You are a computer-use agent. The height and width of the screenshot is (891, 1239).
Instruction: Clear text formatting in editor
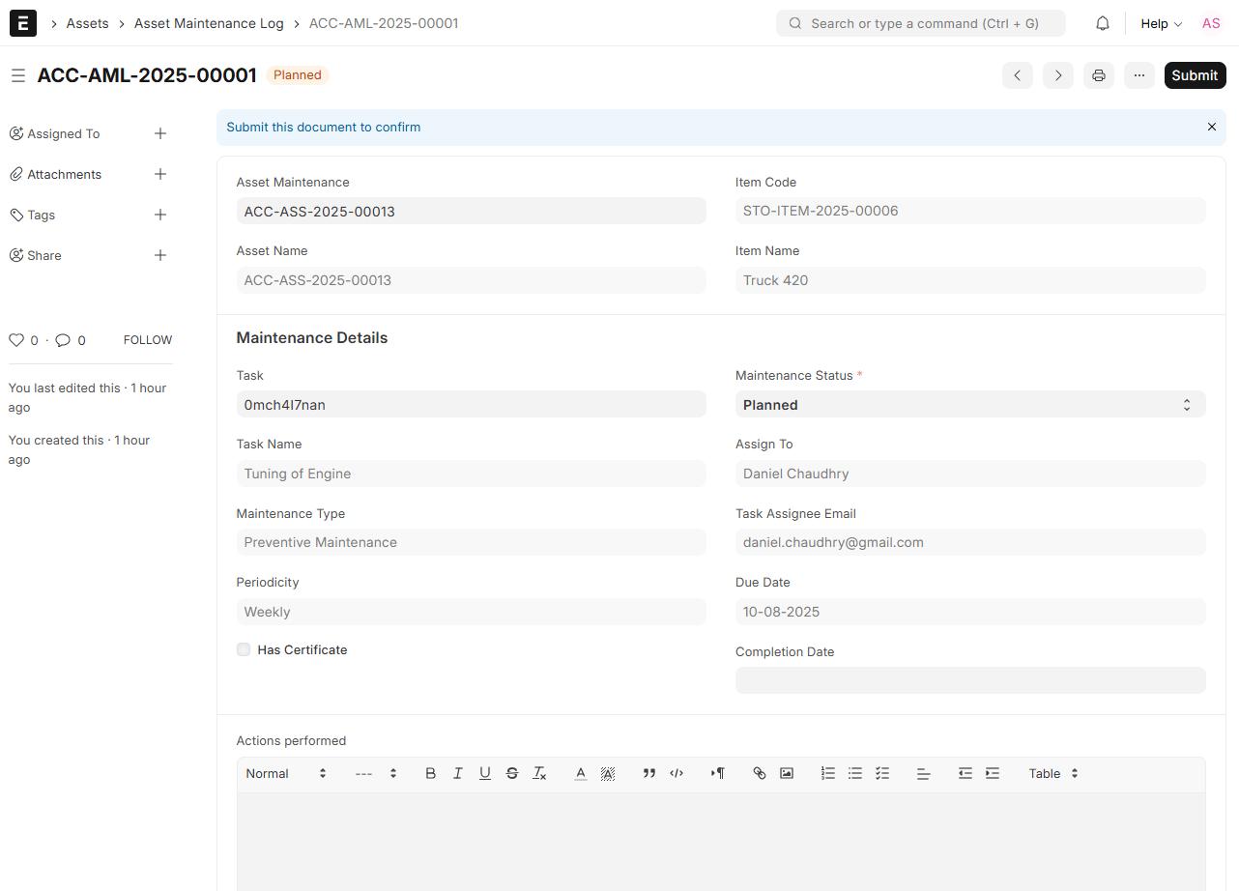pyautogui.click(x=539, y=773)
